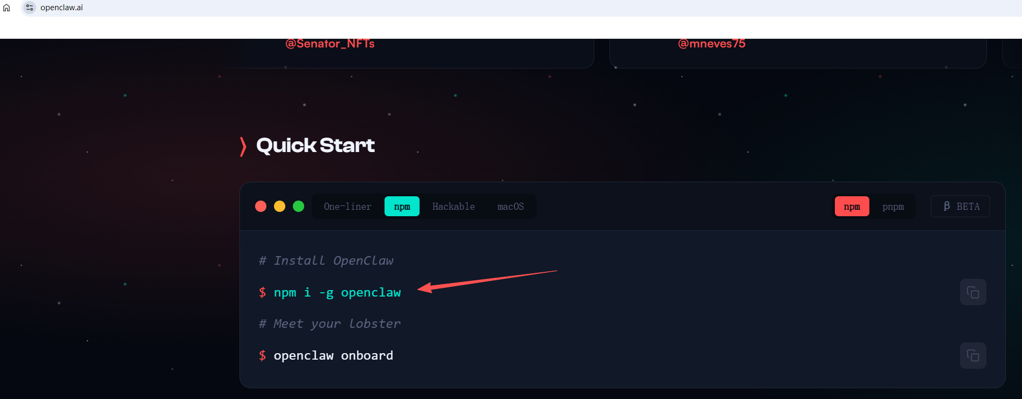Click the Quick Start heading
This screenshot has height=399, width=1022.
pyautogui.click(x=315, y=146)
